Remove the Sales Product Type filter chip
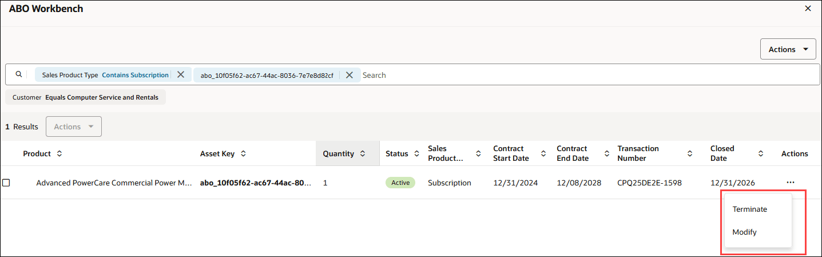 coord(181,74)
